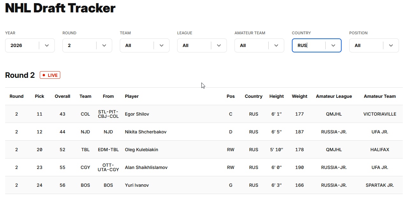The height and width of the screenshot is (202, 405).
Task: Click HALIFAX amateur team cell
Action: coord(380,150)
